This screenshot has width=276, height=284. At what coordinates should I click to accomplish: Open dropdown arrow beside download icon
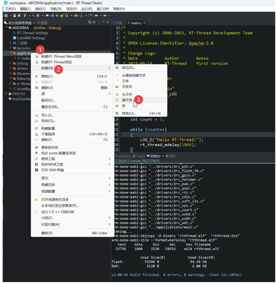pos(86,16)
